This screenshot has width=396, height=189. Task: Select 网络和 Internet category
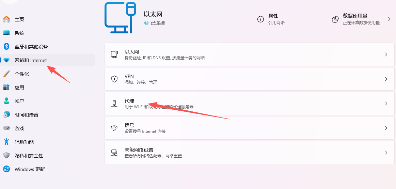(x=47, y=60)
